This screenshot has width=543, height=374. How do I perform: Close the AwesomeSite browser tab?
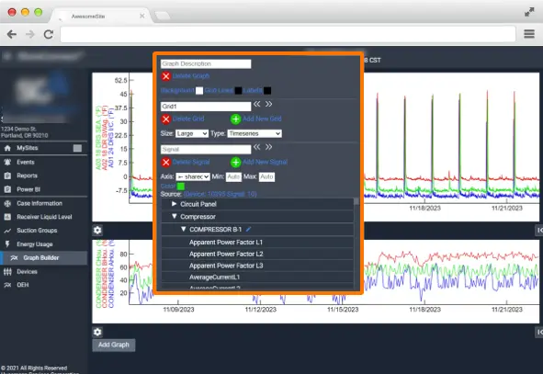142,16
